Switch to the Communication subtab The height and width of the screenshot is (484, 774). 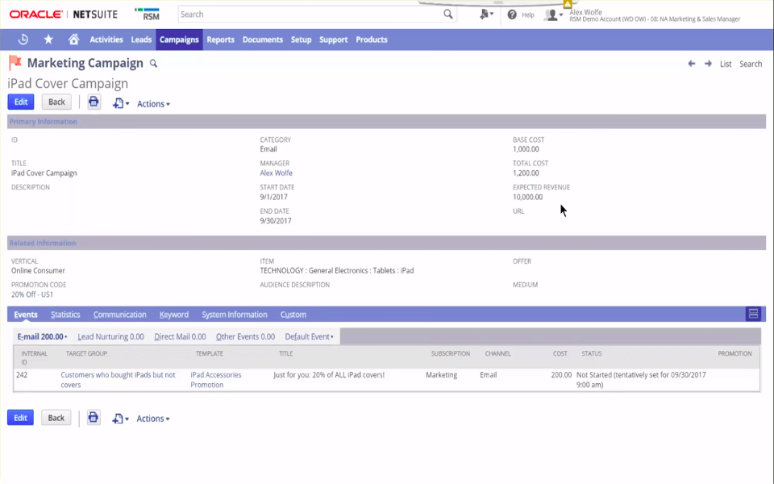pyautogui.click(x=120, y=315)
